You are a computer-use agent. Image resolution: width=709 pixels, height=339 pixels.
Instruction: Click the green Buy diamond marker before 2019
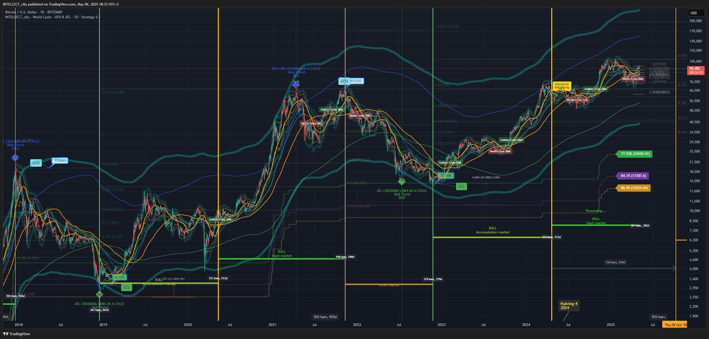pos(100,295)
